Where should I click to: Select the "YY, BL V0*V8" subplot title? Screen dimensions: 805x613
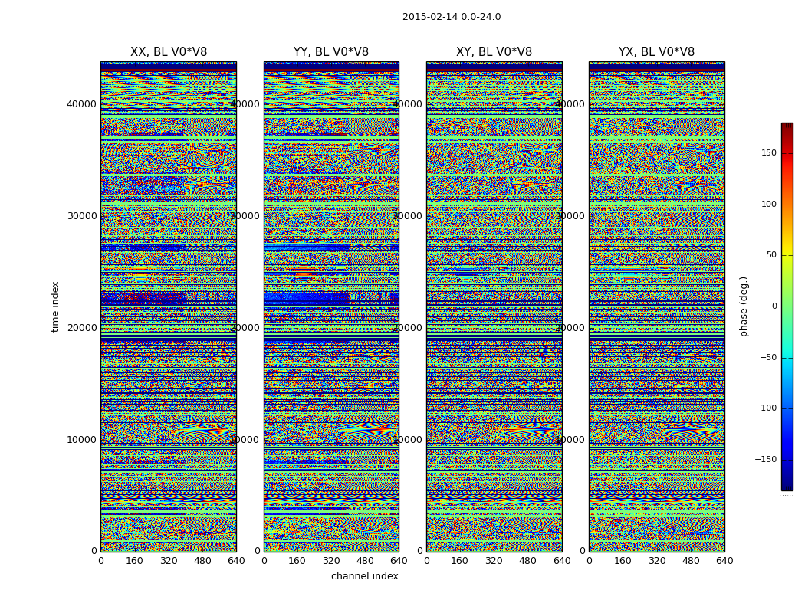tap(331, 52)
